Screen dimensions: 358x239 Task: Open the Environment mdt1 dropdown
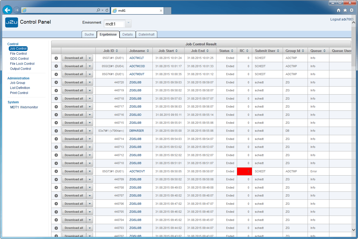pos(128,23)
